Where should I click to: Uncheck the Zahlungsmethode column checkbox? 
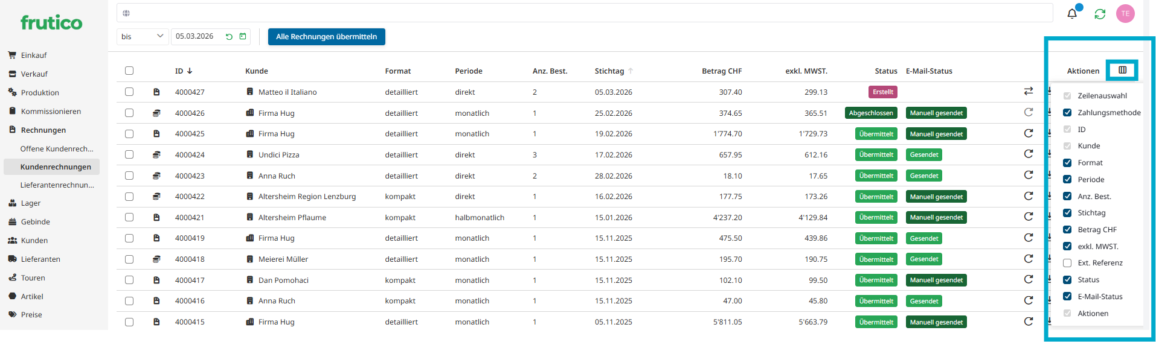(1067, 113)
